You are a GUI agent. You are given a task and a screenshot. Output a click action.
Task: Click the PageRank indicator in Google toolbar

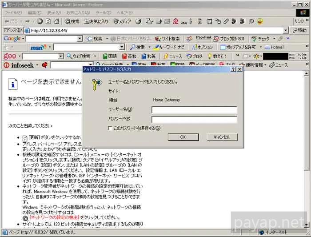point(203,37)
